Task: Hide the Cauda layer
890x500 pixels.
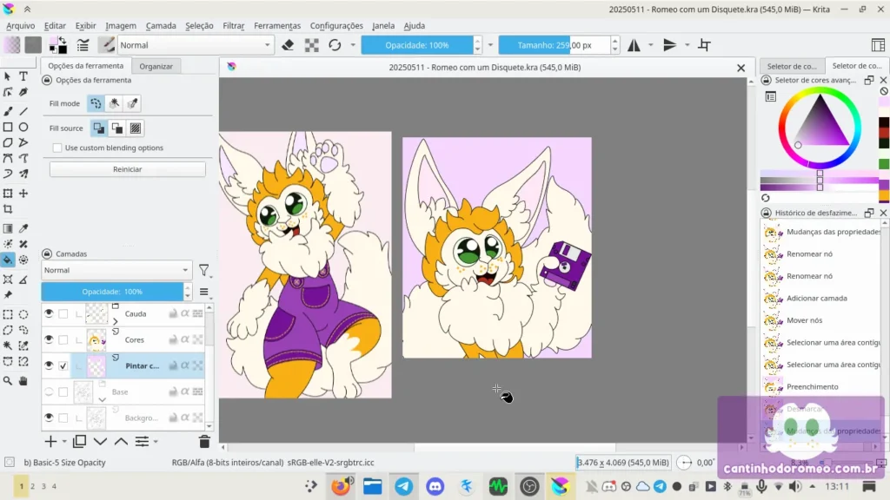Action: 49,313
